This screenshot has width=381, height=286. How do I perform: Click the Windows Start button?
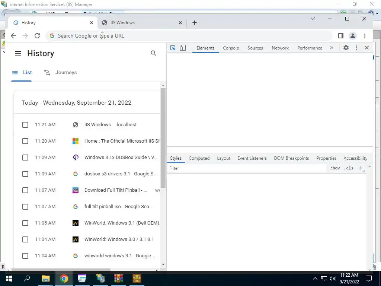coord(9,279)
